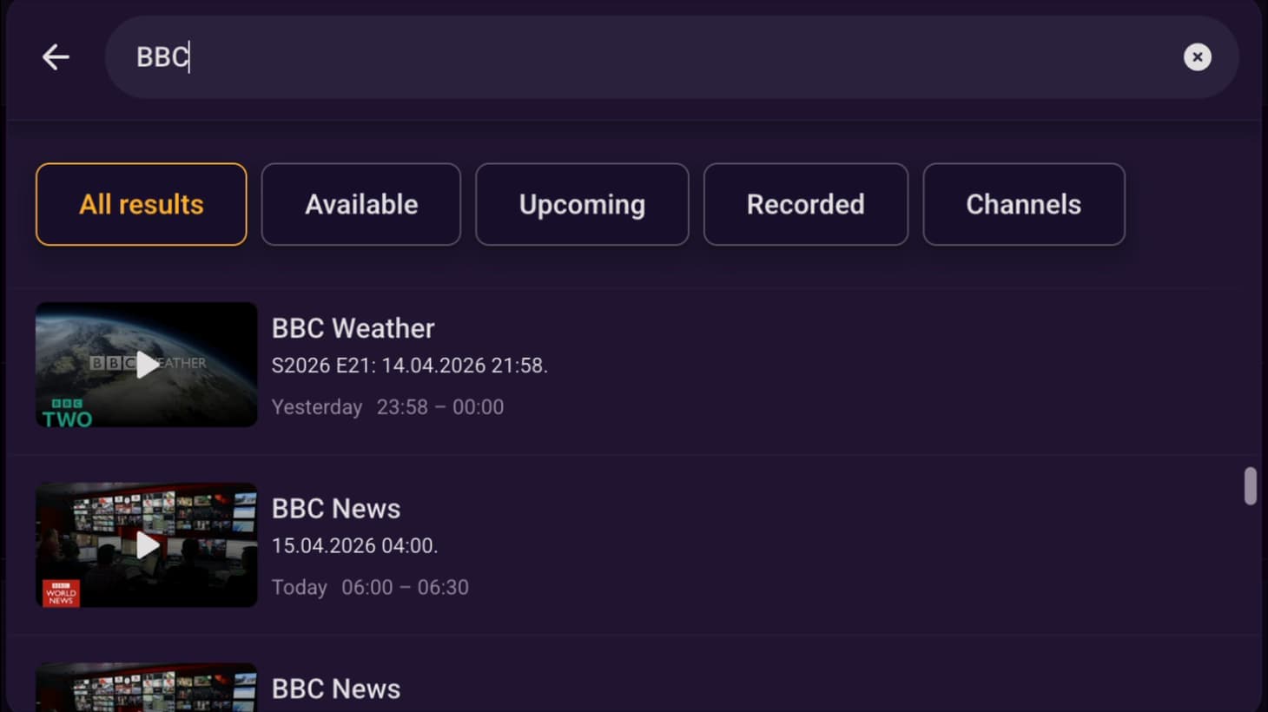
Task: Select the All results filter
Action: click(x=142, y=204)
